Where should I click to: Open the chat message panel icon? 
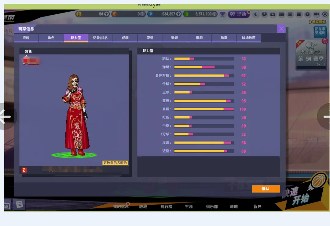pos(281,14)
